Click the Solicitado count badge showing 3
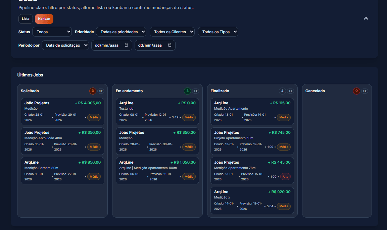 93,91
